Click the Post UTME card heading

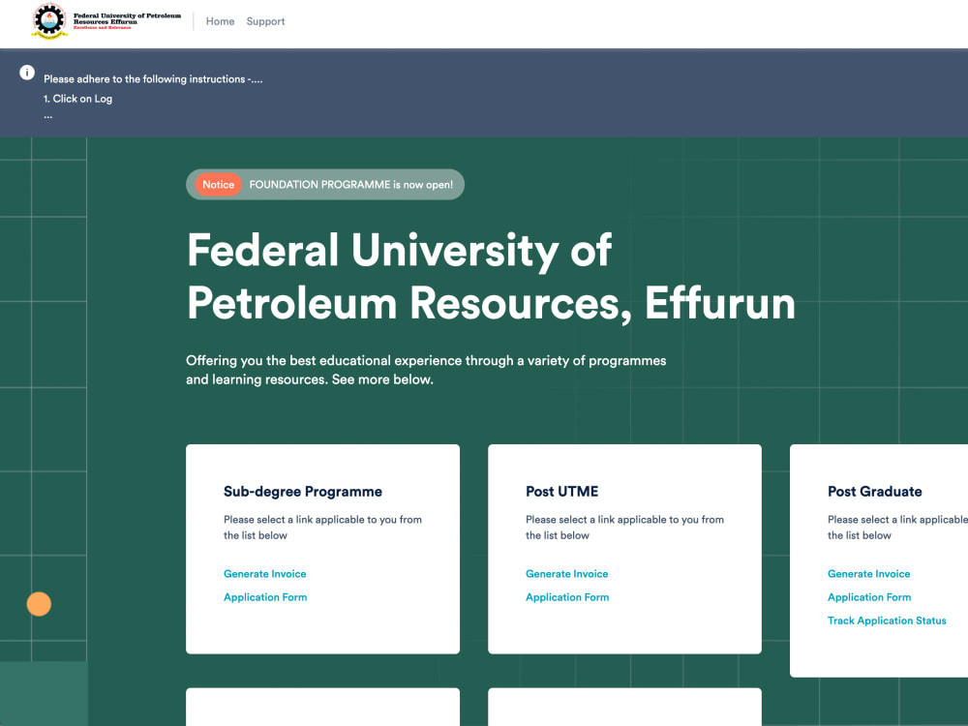(561, 492)
